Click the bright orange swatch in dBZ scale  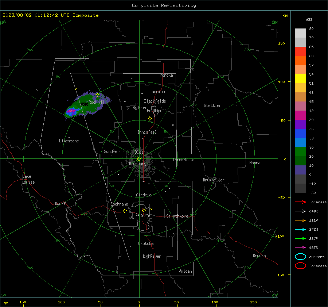300,60
